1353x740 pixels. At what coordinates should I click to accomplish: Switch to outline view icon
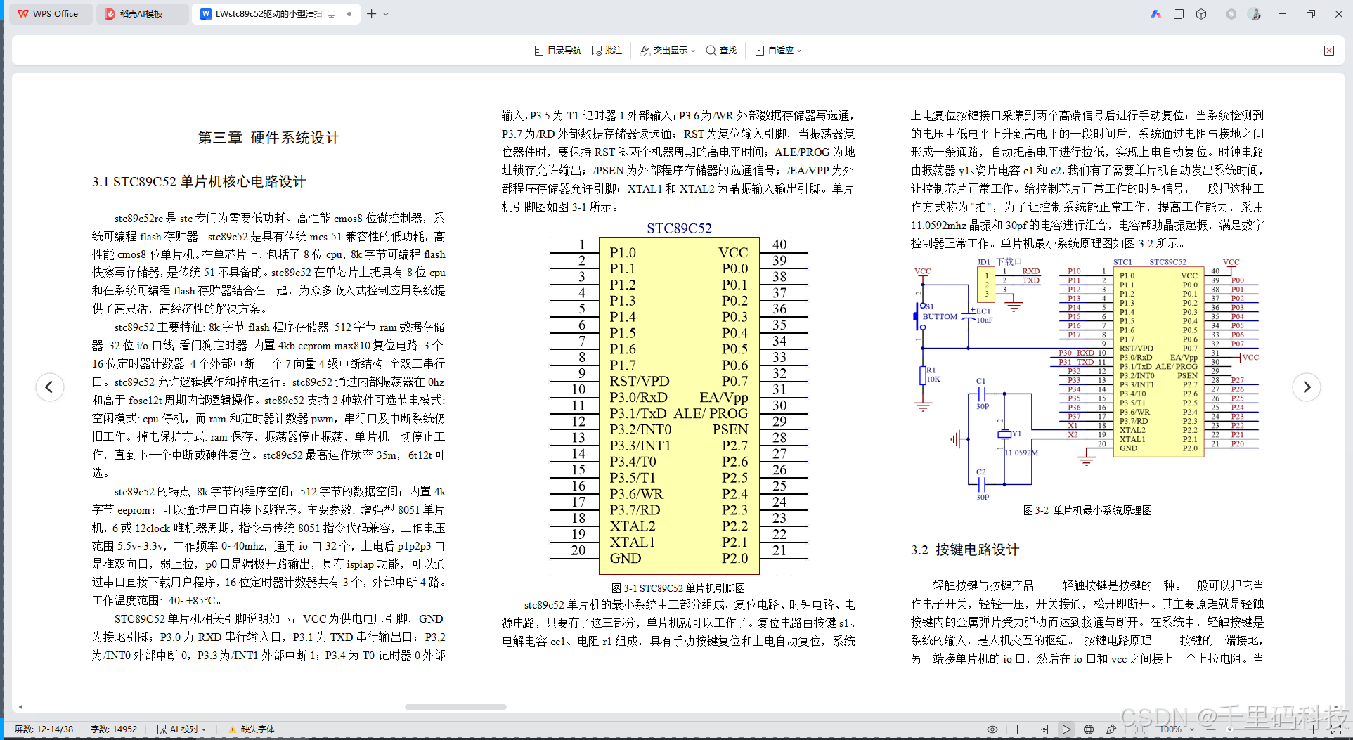[x=1044, y=729]
